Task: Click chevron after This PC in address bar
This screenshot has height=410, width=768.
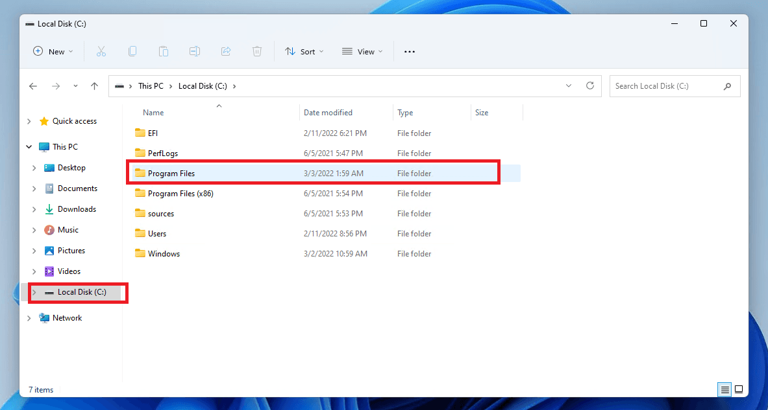Action: (x=171, y=86)
